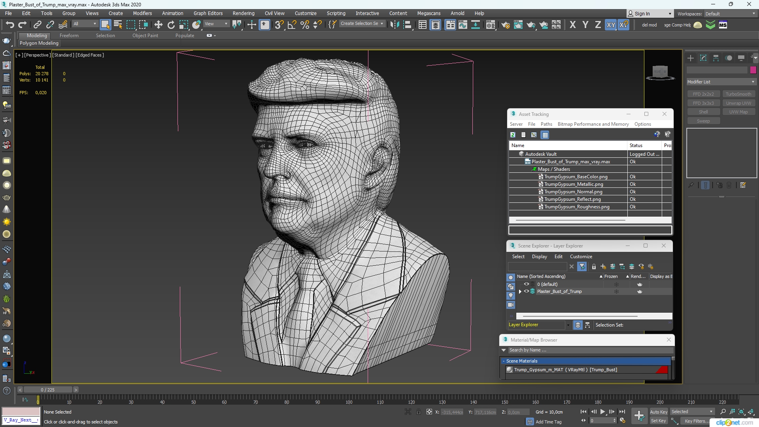Click Create New Layer icon in Layer Explorer

[x=603, y=267]
